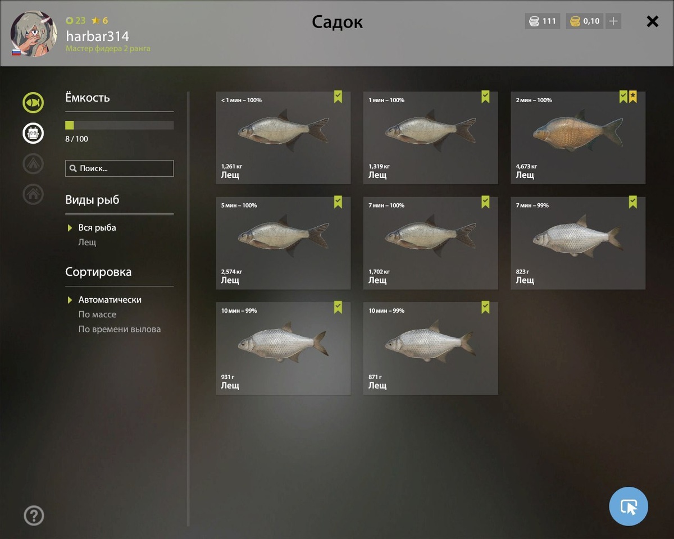The height and width of the screenshot is (539, 674).
Task: Select the backpack inventory sidebar icon
Action: pyautogui.click(x=33, y=133)
